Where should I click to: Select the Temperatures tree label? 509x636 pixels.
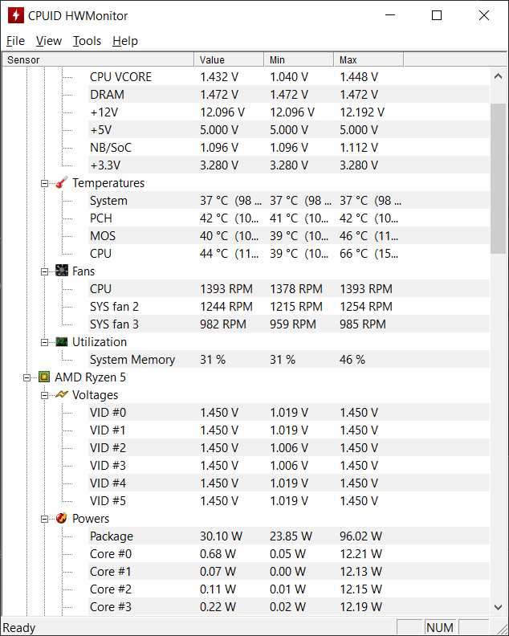pyautogui.click(x=108, y=183)
